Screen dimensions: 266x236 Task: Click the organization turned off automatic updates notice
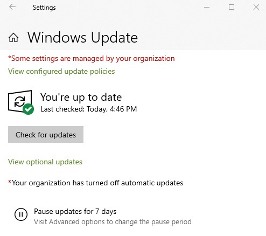96,183
